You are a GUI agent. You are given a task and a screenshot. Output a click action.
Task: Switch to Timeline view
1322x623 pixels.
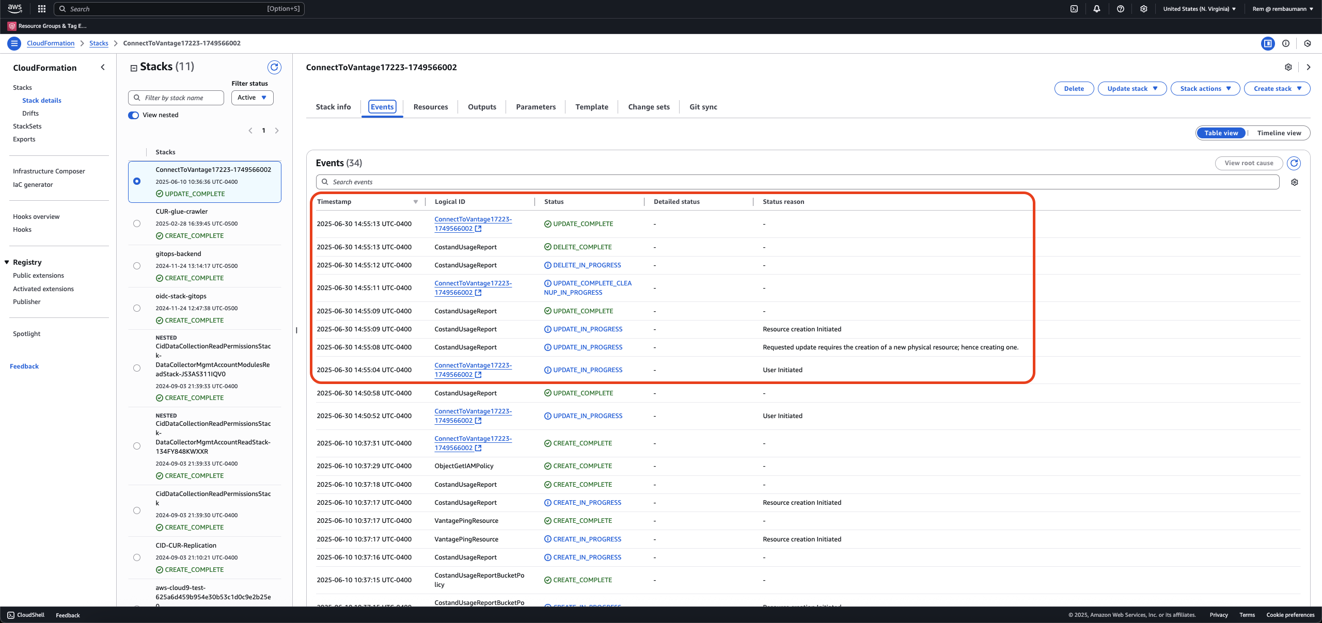coord(1279,133)
